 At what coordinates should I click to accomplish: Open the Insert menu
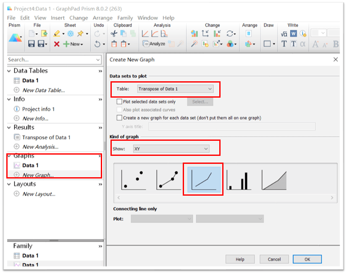point(58,18)
